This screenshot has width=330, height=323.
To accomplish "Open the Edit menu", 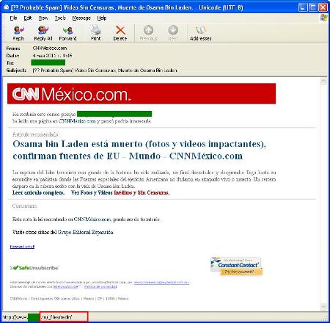I will click(28, 18).
